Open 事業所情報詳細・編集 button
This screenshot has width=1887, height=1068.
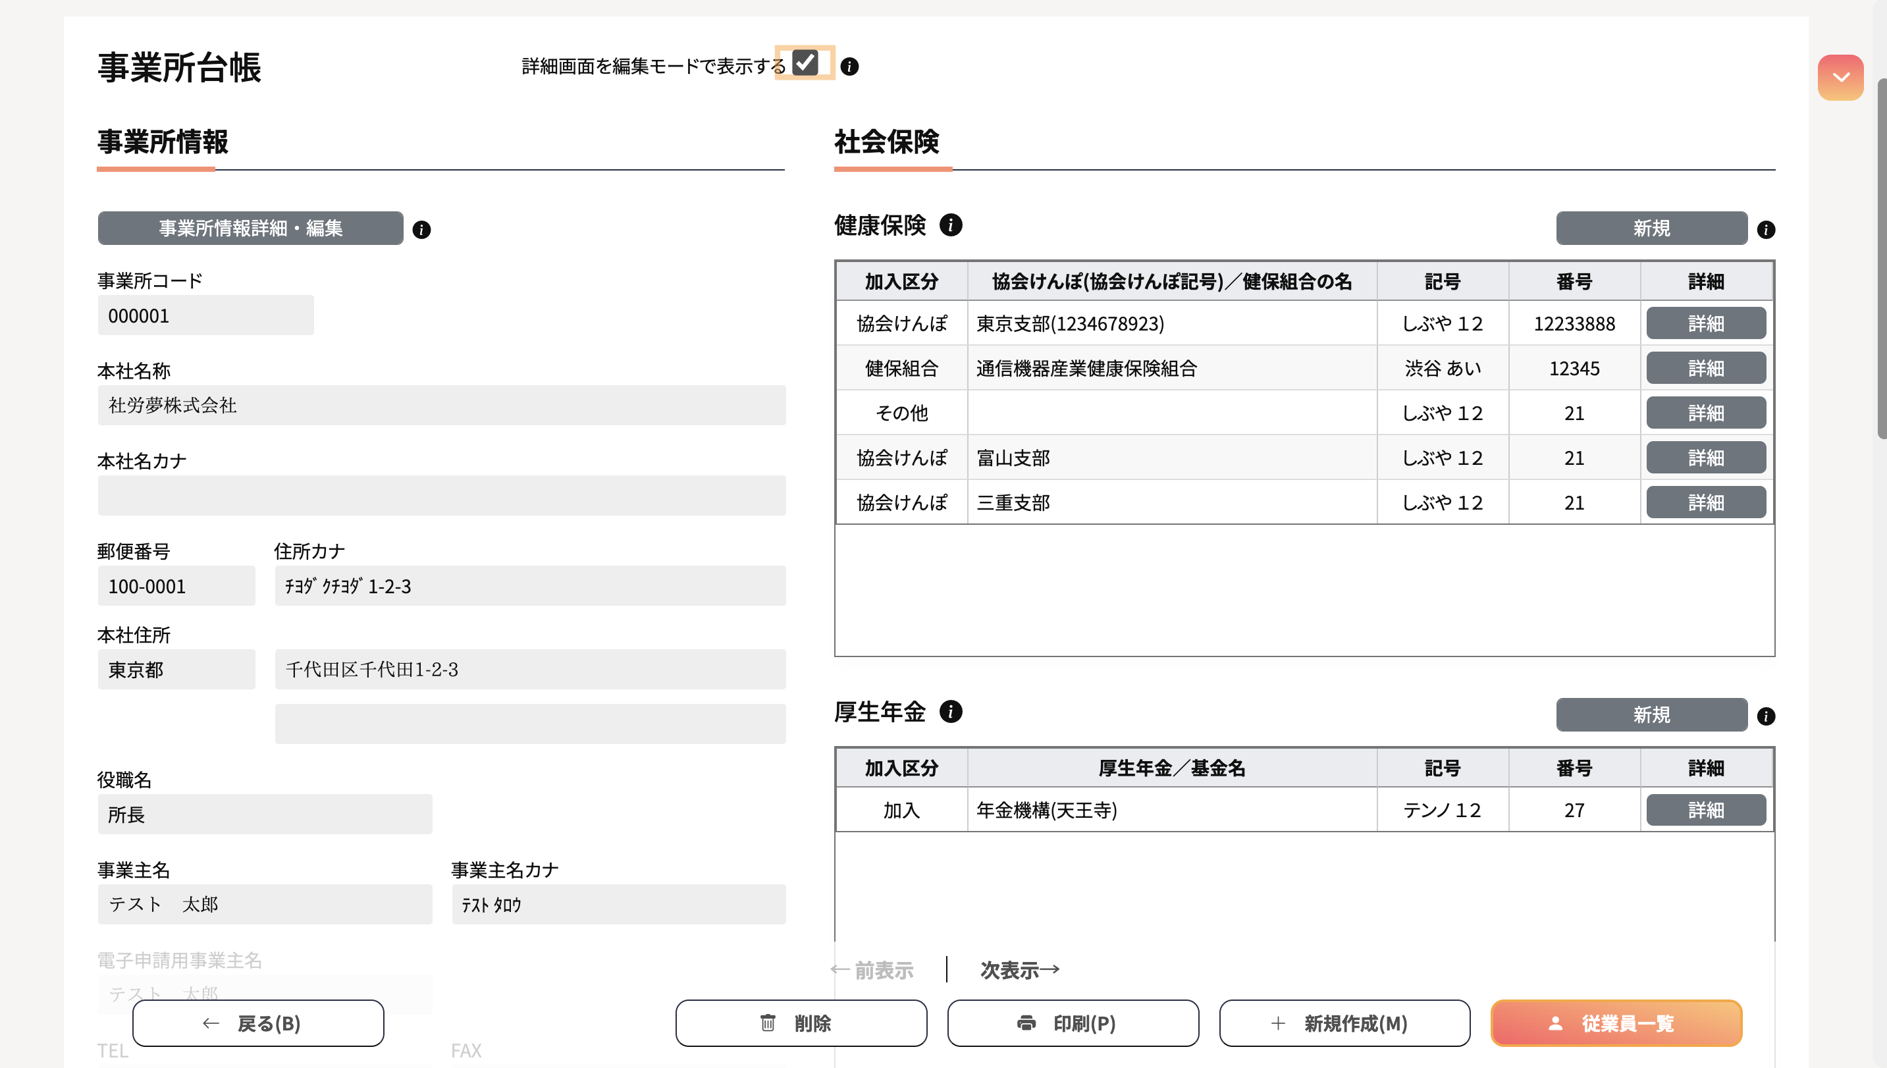pos(250,228)
